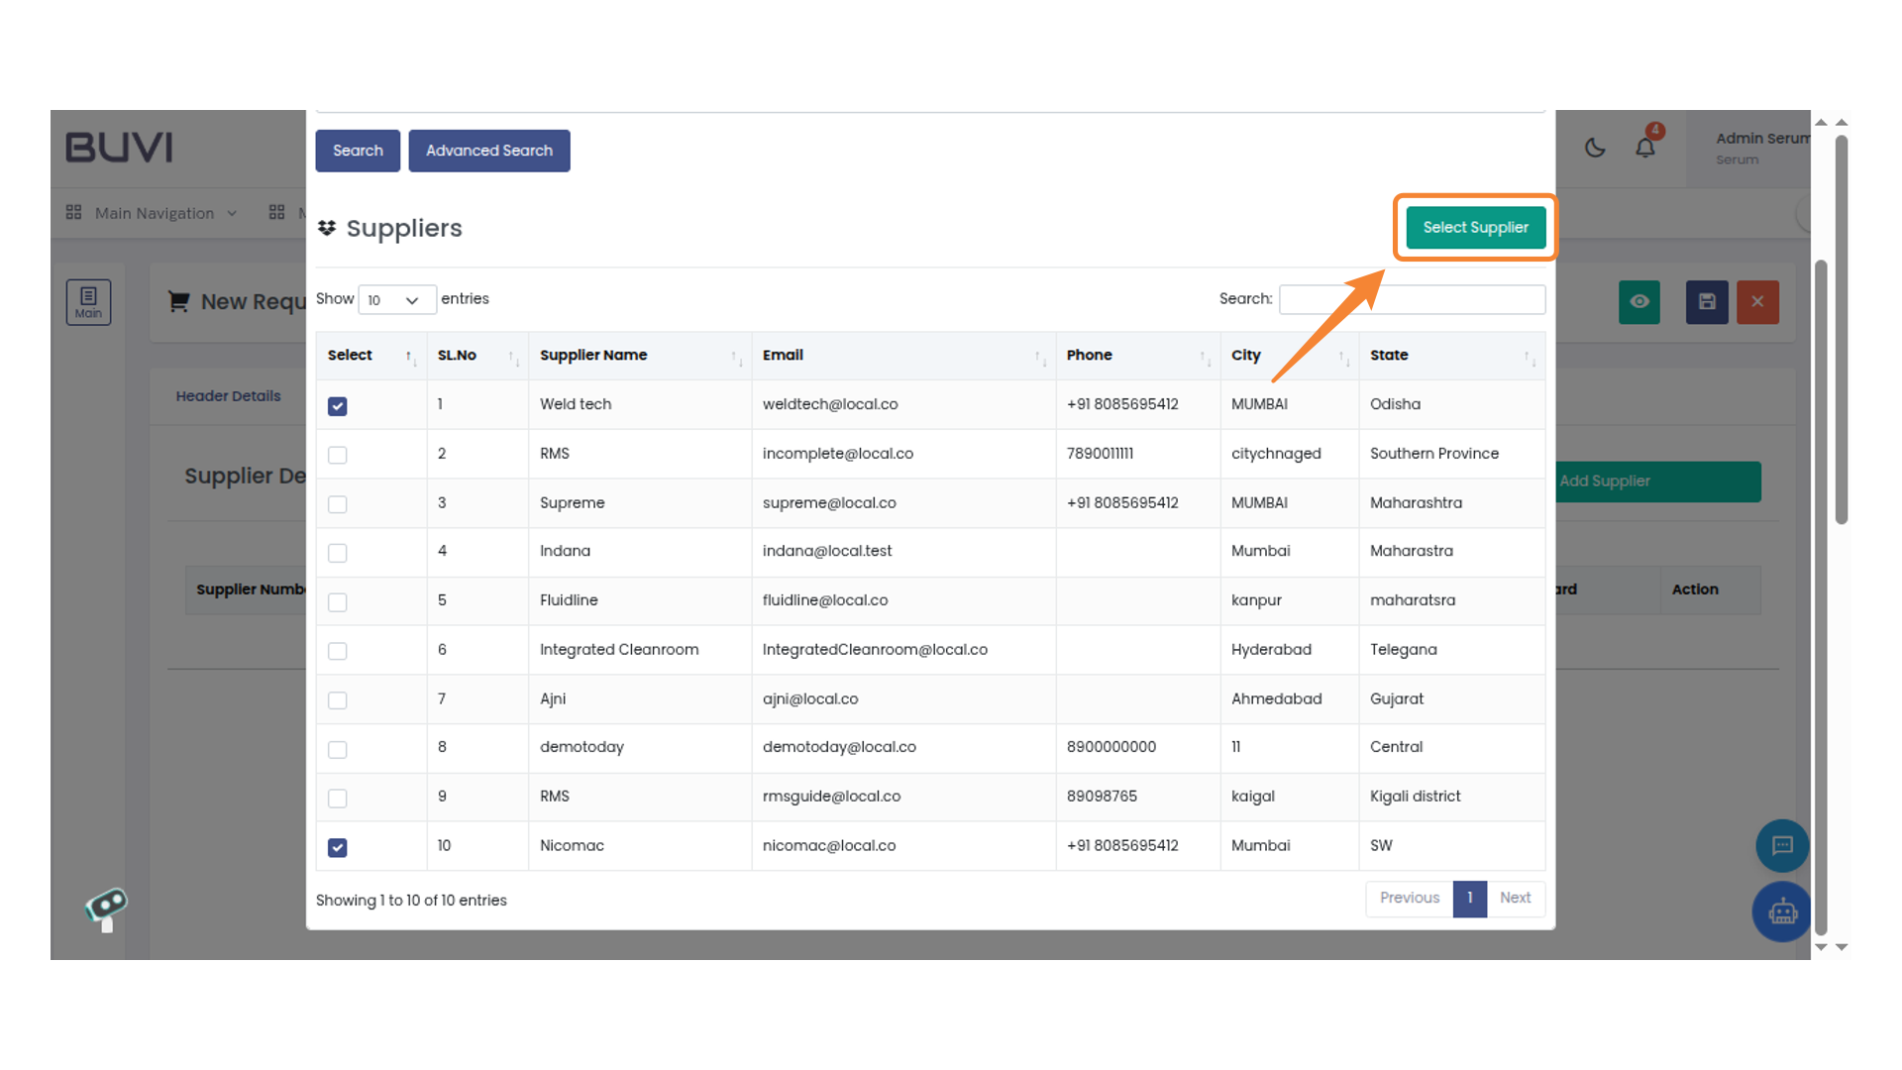Click the blue save (floppy disk) icon

[x=1706, y=302]
